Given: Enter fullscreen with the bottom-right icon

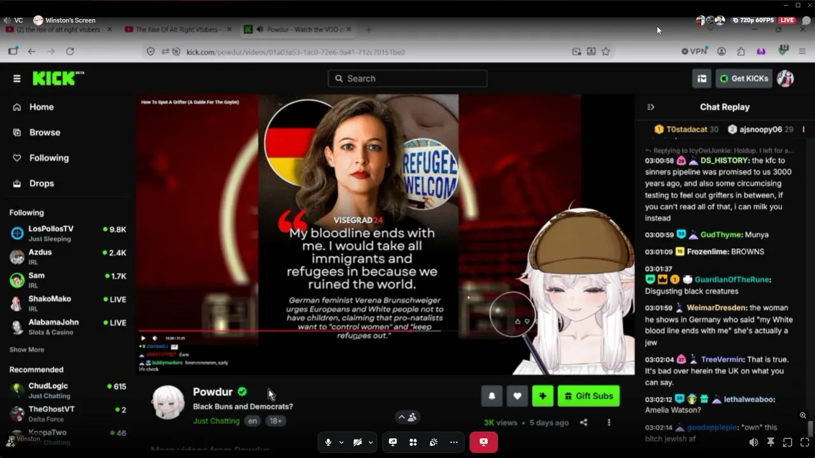Looking at the screenshot, I should click(804, 442).
